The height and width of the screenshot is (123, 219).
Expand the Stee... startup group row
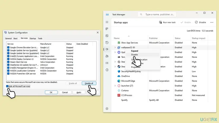click(115, 62)
